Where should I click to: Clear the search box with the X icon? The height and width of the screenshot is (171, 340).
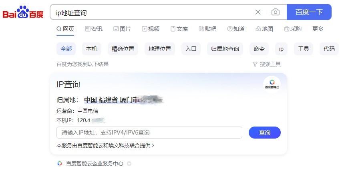tap(258, 12)
